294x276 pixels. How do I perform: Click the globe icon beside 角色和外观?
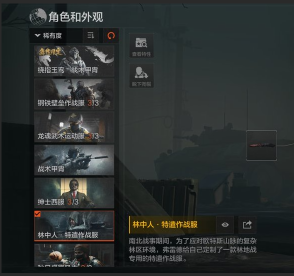[x=38, y=16]
